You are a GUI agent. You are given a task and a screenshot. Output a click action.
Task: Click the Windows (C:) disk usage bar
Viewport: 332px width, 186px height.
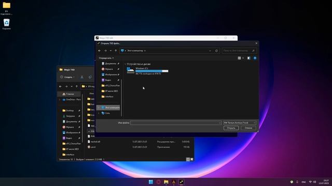(152, 71)
